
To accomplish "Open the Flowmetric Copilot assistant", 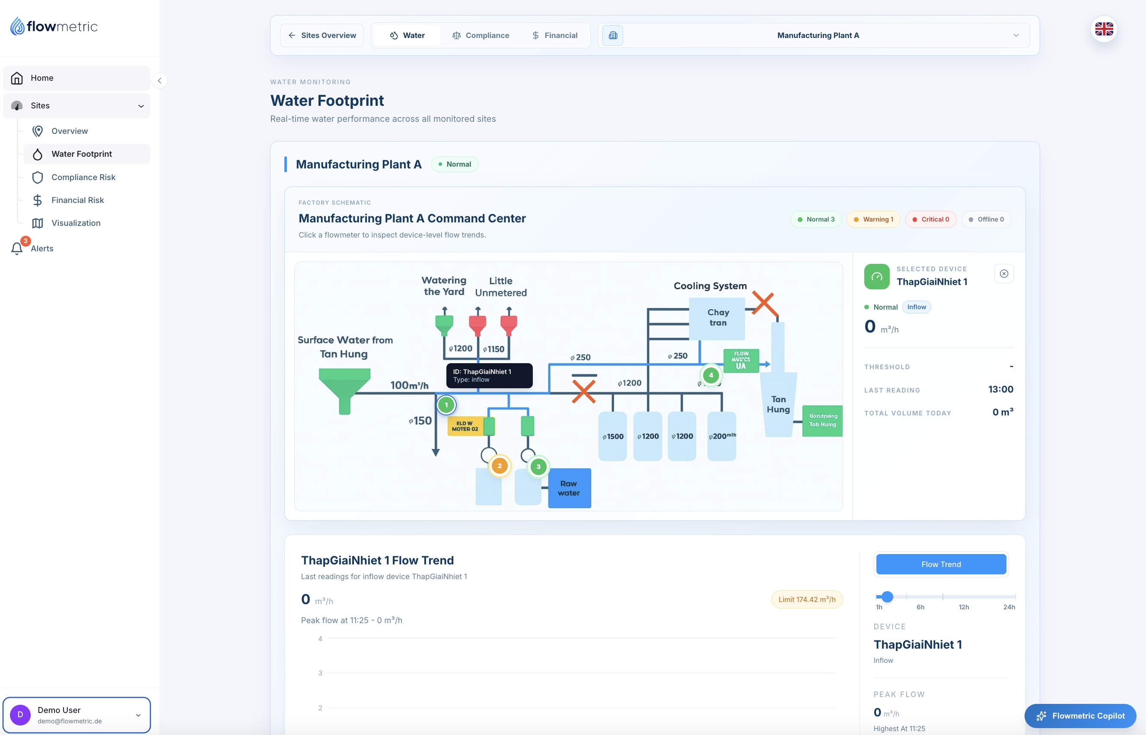I will (x=1080, y=716).
